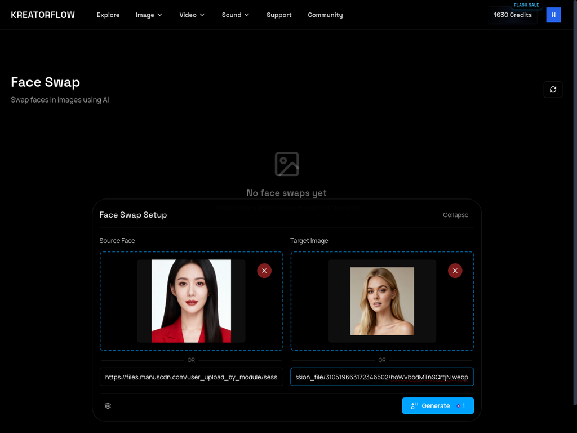Open the Community page

pos(325,15)
